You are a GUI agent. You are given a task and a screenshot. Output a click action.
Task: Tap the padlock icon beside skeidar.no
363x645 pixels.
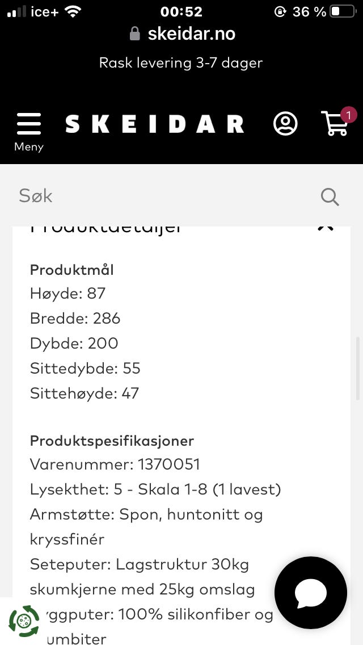(x=135, y=34)
